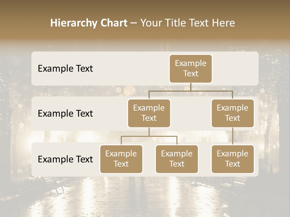The image size is (290, 217).
Task: Click the second row's "Example Text" label
Action: point(65,114)
